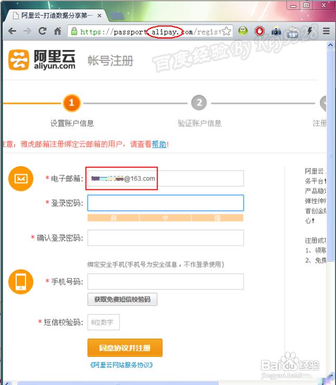The image size is (336, 385).
Task: Click the green smiley extension icon
Action: (243, 31)
